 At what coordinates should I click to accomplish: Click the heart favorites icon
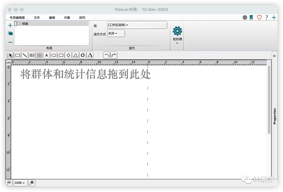(259, 18)
